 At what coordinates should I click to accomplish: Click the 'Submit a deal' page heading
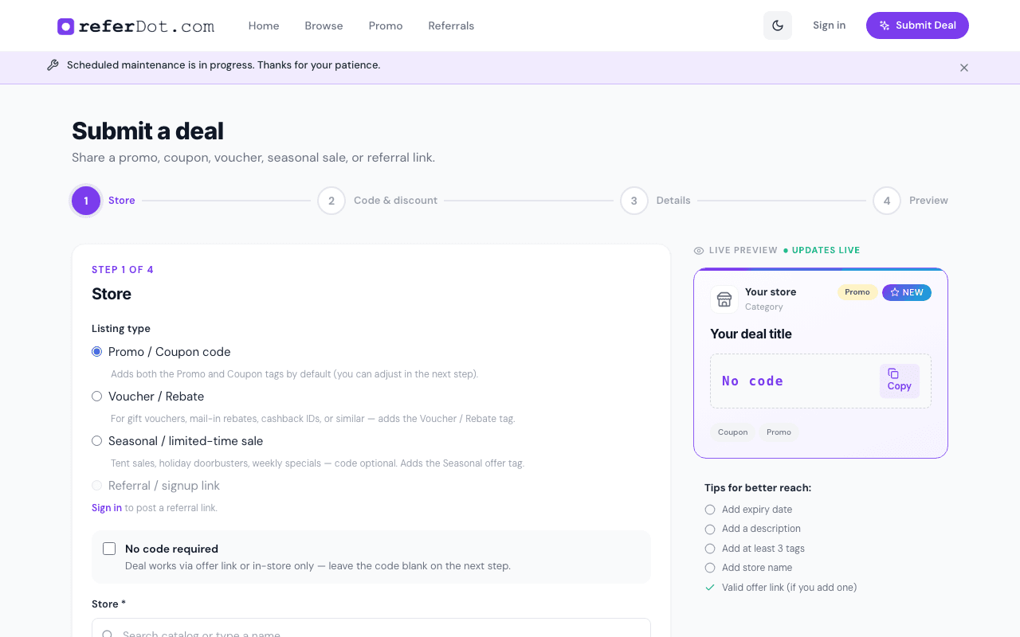pyautogui.click(x=147, y=131)
